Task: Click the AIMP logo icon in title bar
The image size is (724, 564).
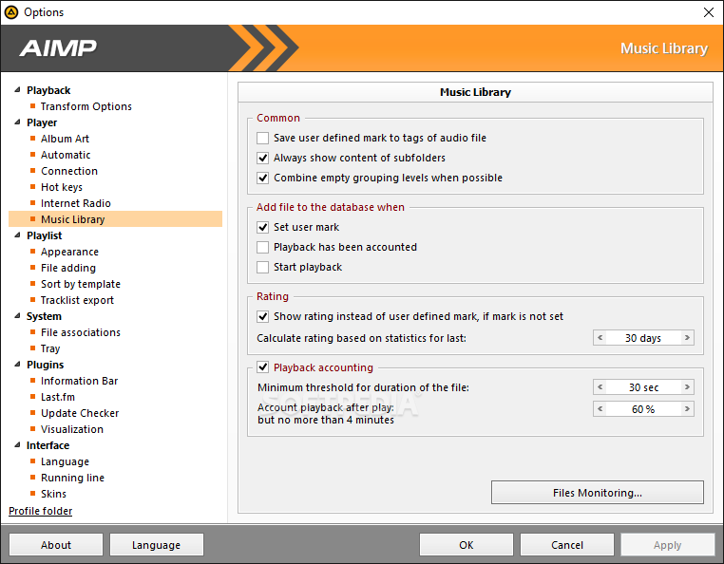Action: point(10,12)
